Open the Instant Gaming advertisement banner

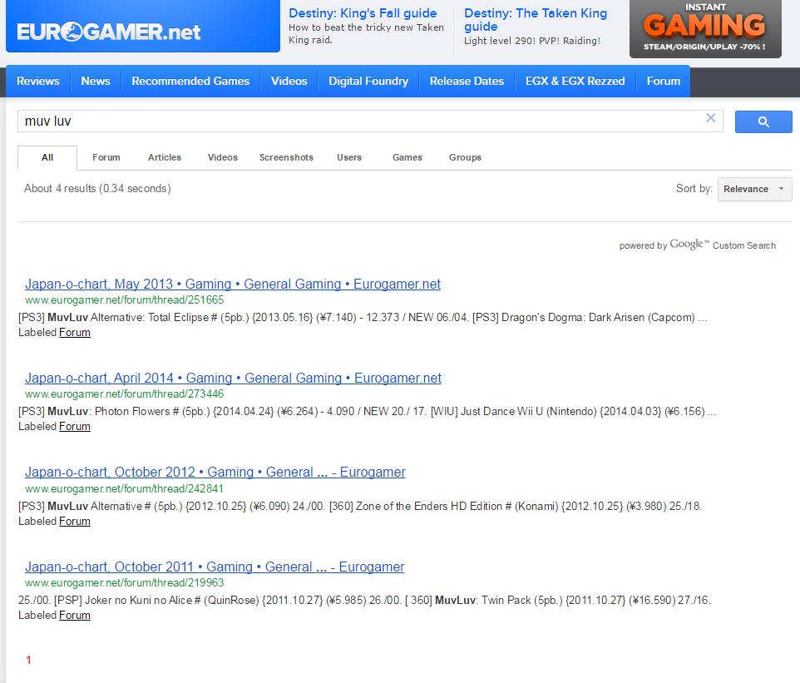click(704, 29)
